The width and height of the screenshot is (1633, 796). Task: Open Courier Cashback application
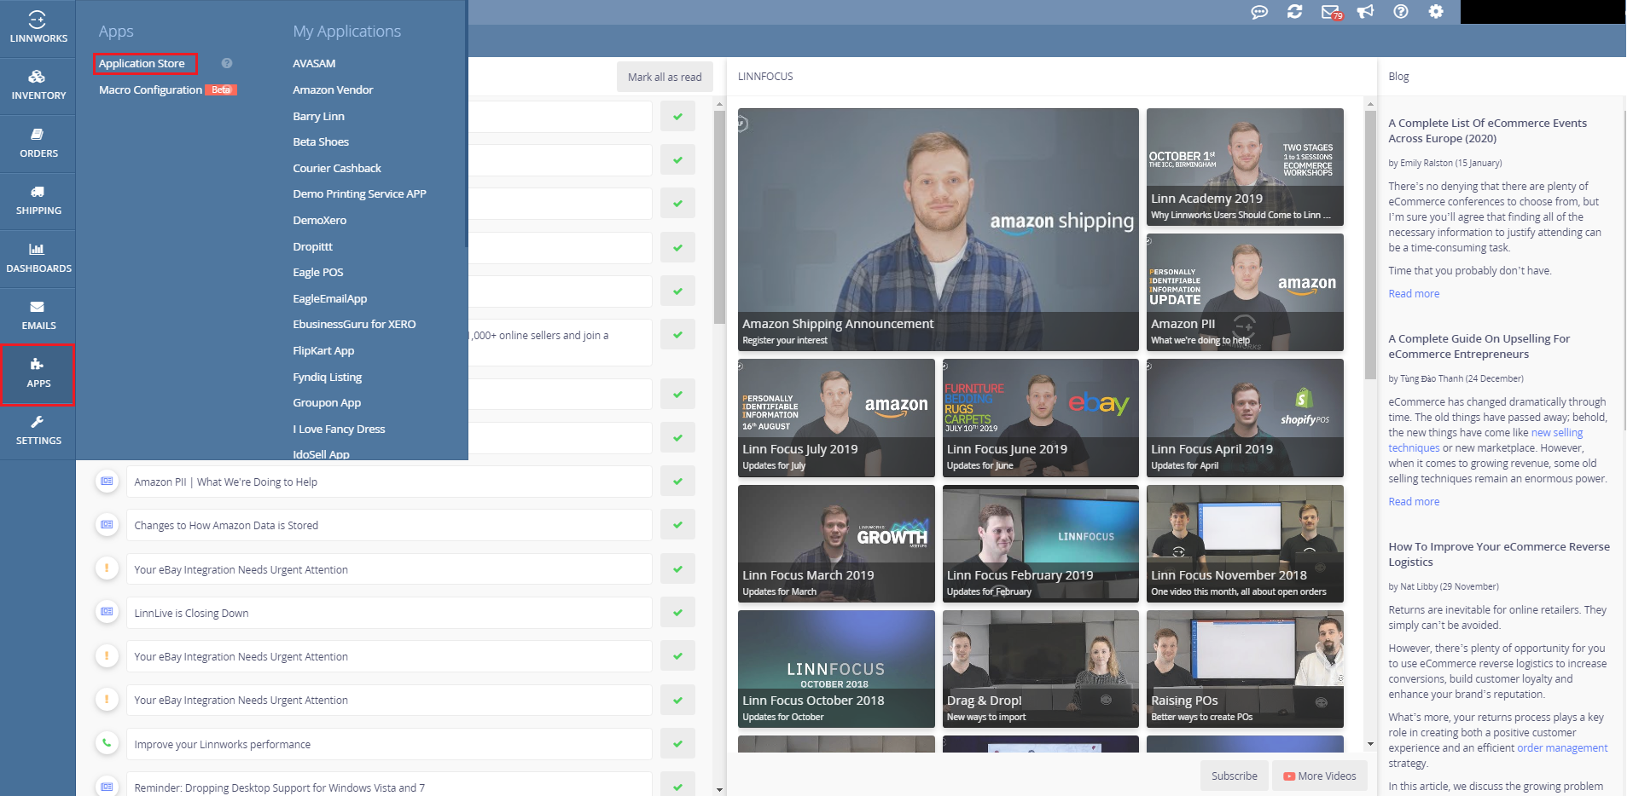point(337,168)
